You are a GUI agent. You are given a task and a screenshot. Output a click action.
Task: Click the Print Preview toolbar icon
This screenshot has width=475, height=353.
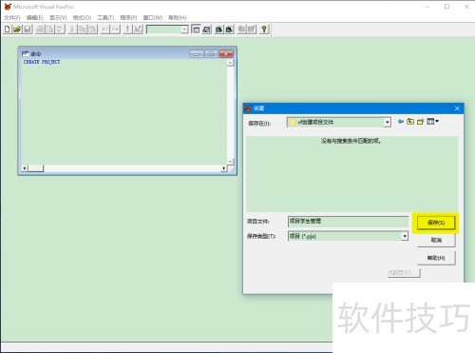[50, 29]
